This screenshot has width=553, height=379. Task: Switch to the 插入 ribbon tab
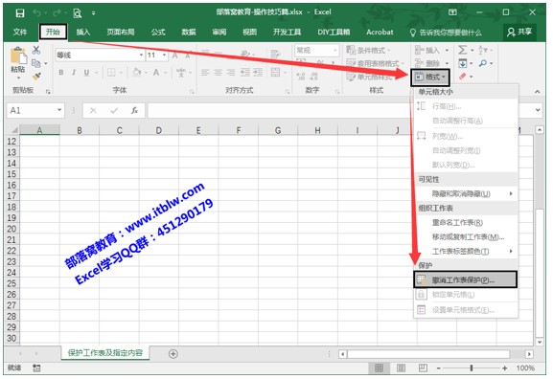(x=83, y=32)
